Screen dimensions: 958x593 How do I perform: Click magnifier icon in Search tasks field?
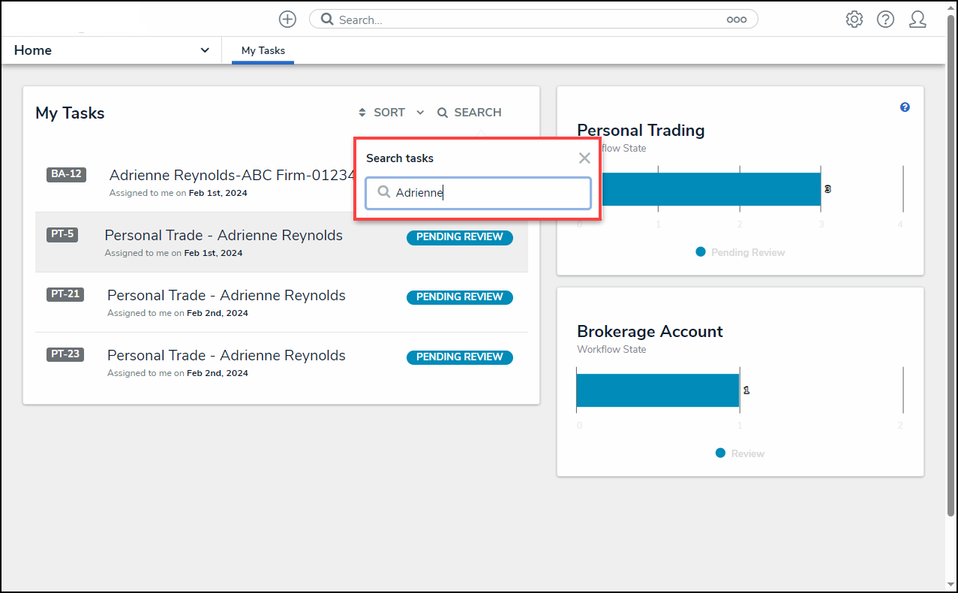[383, 192]
